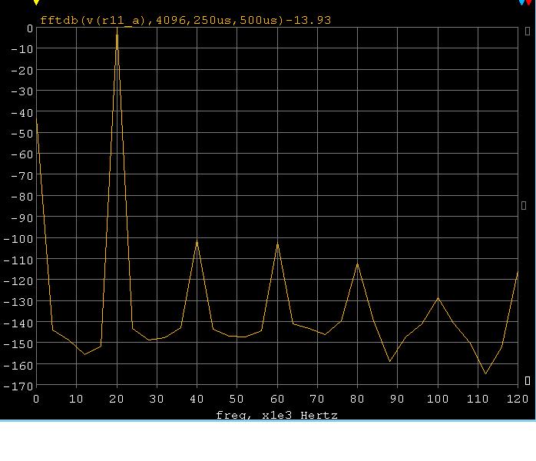Image resolution: width=536 pixels, height=461 pixels.
Task: Click the handle box beside the 0 dB gridline
Action: pos(528,32)
